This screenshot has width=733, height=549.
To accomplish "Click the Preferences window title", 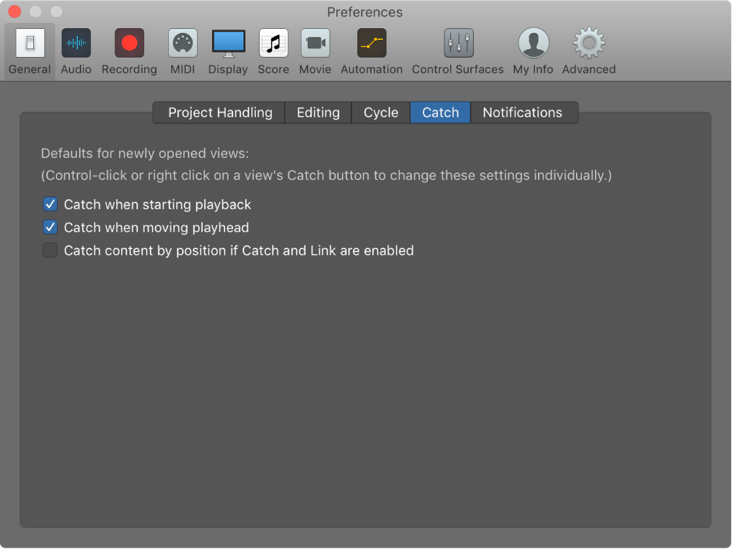I will (365, 12).
